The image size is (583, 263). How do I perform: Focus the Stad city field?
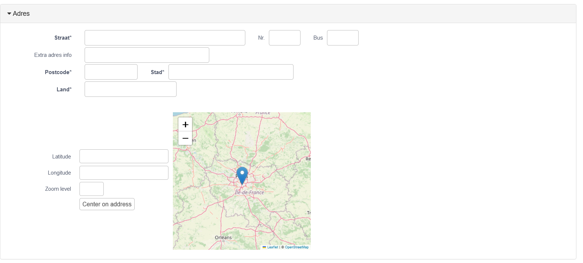(231, 72)
